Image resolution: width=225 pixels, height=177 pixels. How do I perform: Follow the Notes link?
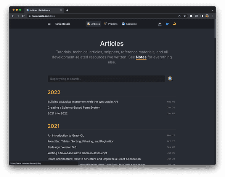pos(141,57)
